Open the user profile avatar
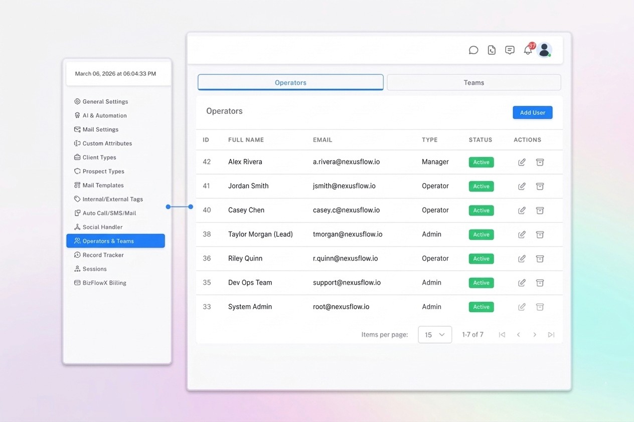 tap(544, 50)
